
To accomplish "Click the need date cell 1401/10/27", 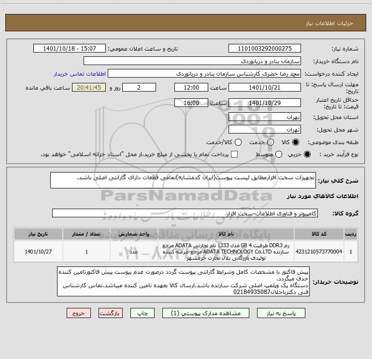I will tap(38, 252).
